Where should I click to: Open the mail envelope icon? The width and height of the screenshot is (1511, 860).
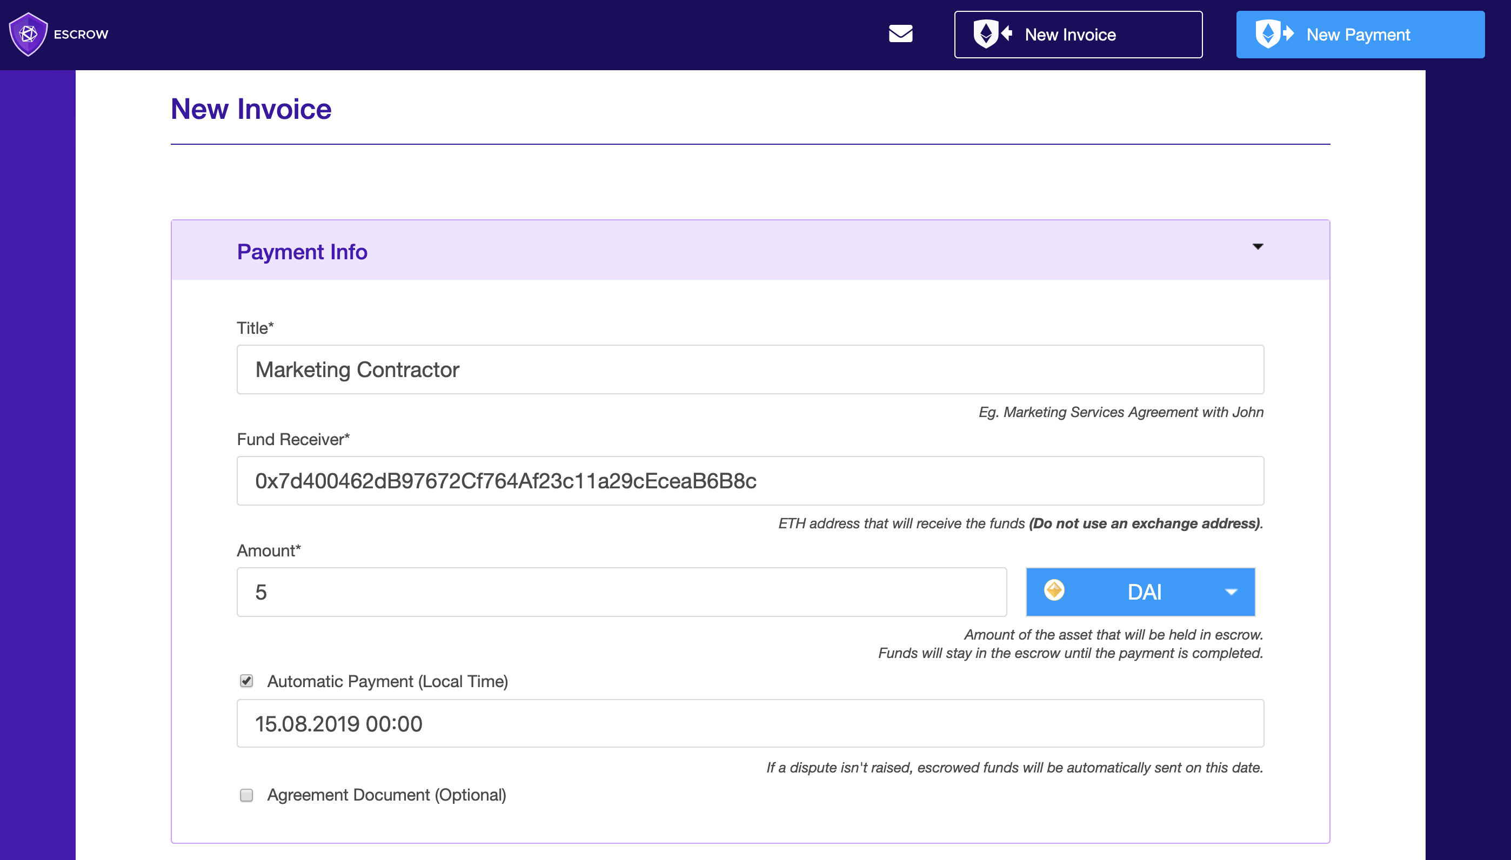[900, 33]
